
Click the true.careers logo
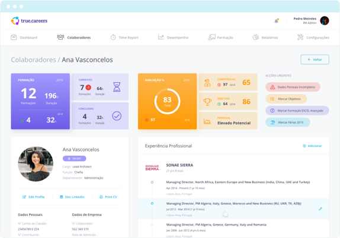(x=29, y=21)
